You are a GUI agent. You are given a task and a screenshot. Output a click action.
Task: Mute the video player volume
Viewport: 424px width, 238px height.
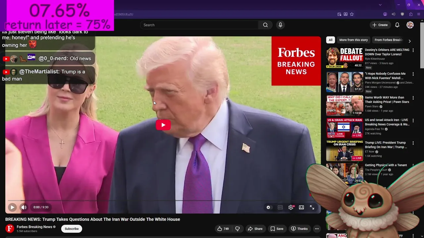[x=24, y=207]
